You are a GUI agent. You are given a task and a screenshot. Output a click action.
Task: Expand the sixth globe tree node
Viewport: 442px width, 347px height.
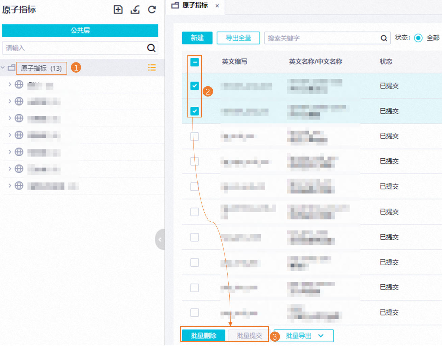(10, 169)
